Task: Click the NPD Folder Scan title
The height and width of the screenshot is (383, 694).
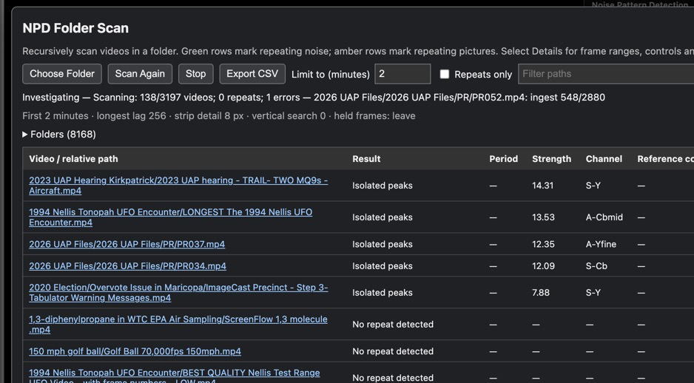Action: coord(75,28)
